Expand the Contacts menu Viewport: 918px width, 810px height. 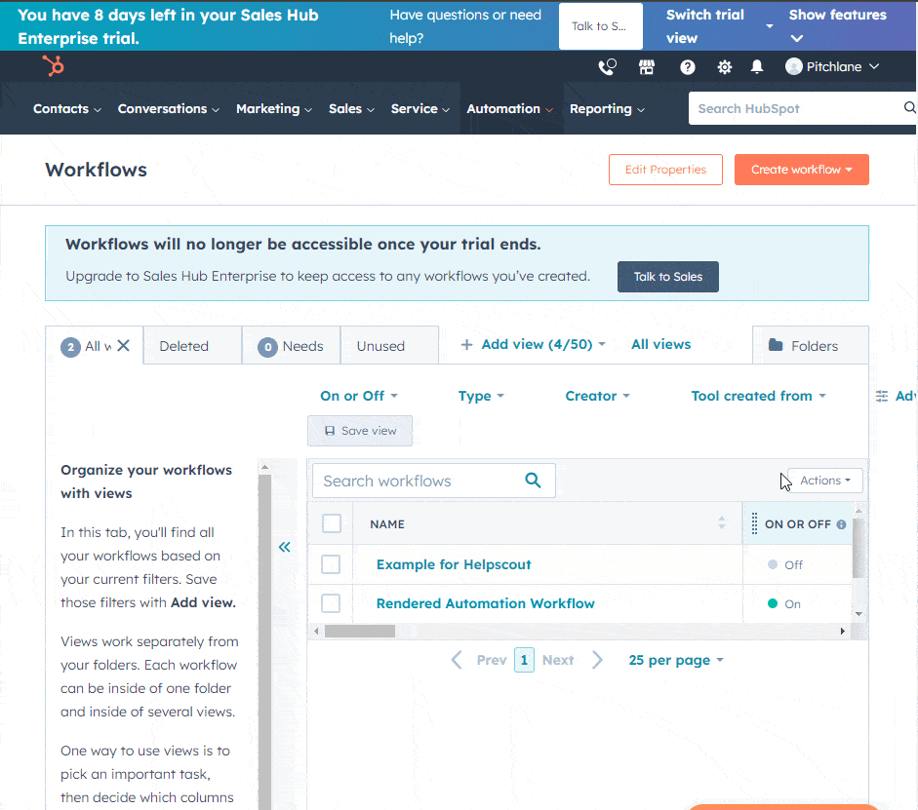(66, 109)
